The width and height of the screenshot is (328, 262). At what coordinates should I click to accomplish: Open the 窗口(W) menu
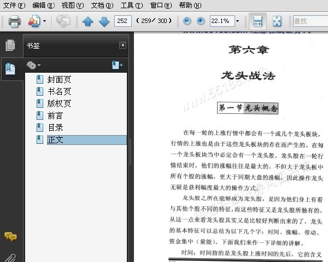(161, 5)
